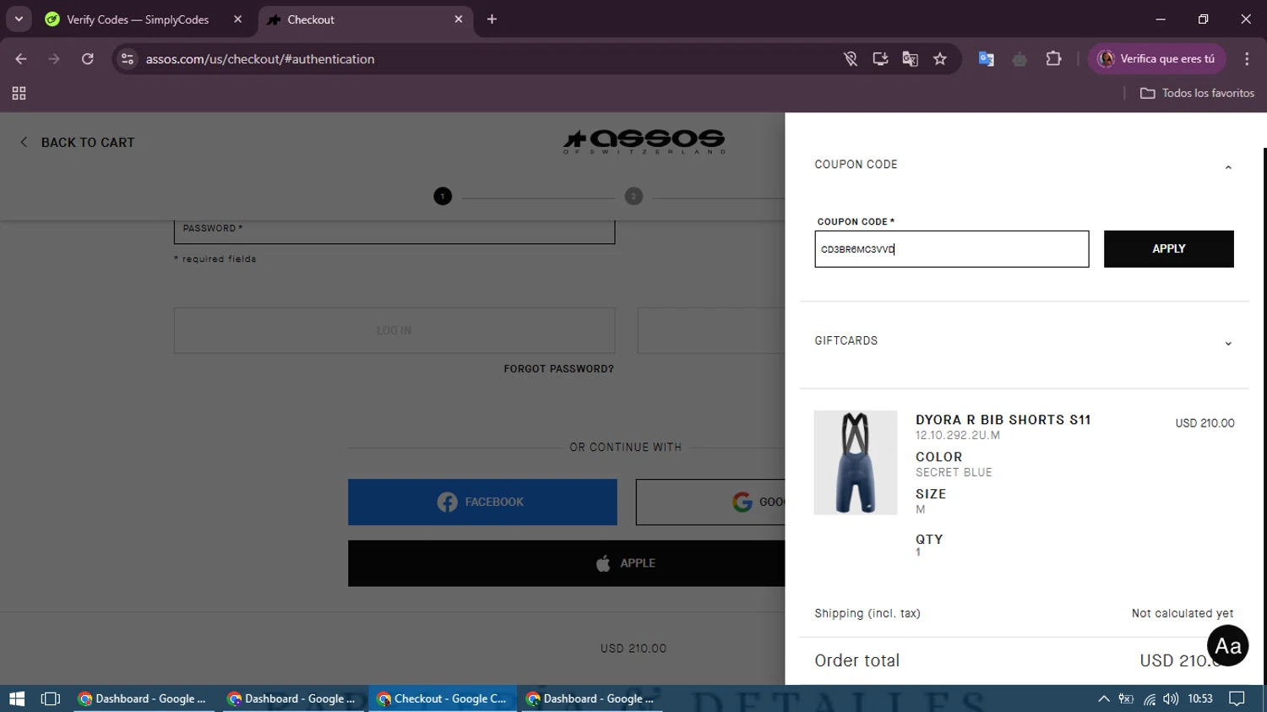Open Task View on taskbar
The height and width of the screenshot is (712, 1267).
click(x=51, y=698)
